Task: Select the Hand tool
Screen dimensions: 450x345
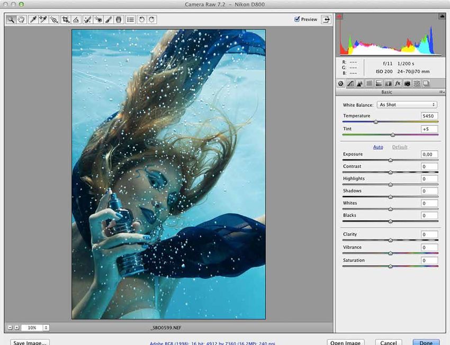Action: (21, 20)
